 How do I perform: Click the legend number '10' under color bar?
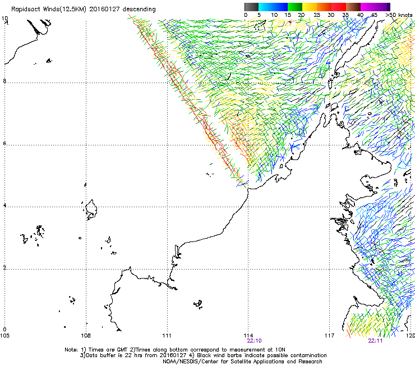[x=274, y=15]
